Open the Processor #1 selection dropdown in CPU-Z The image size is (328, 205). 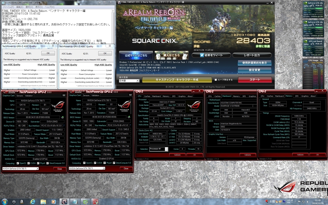158,149
